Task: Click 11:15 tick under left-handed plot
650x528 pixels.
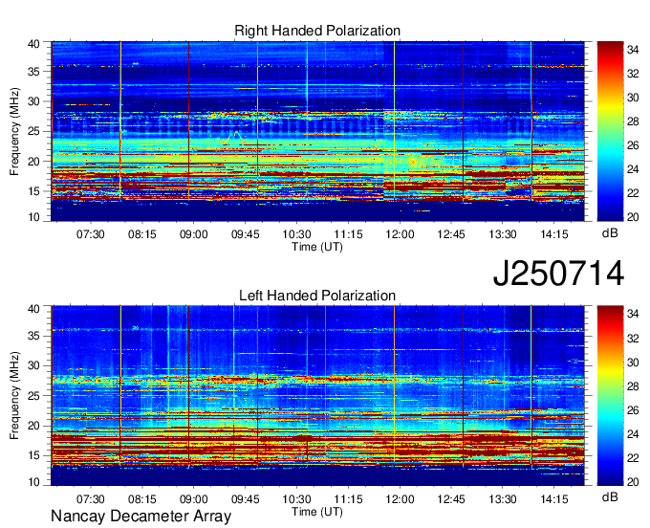Action: tap(349, 499)
